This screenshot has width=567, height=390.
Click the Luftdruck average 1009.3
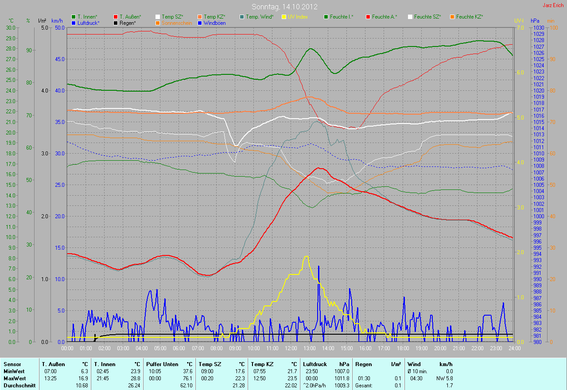tap(342, 386)
